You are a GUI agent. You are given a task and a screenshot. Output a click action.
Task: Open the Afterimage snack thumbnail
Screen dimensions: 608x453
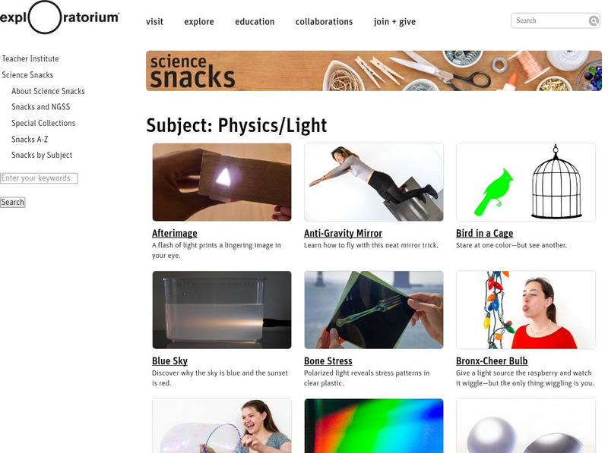(222, 182)
